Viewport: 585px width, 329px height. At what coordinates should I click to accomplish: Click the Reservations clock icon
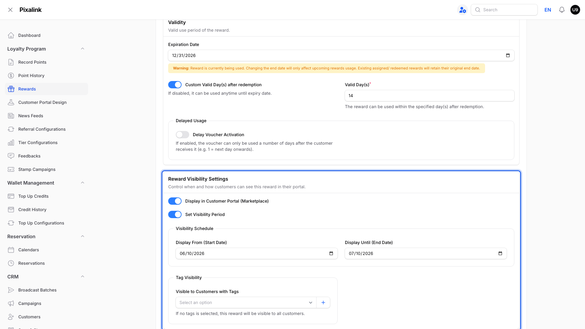tap(11, 263)
